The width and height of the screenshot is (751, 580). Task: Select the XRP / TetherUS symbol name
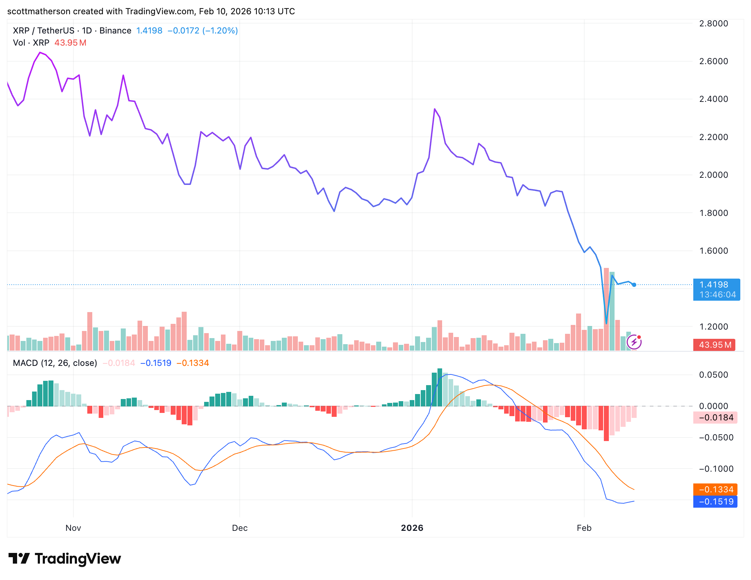pyautogui.click(x=43, y=30)
